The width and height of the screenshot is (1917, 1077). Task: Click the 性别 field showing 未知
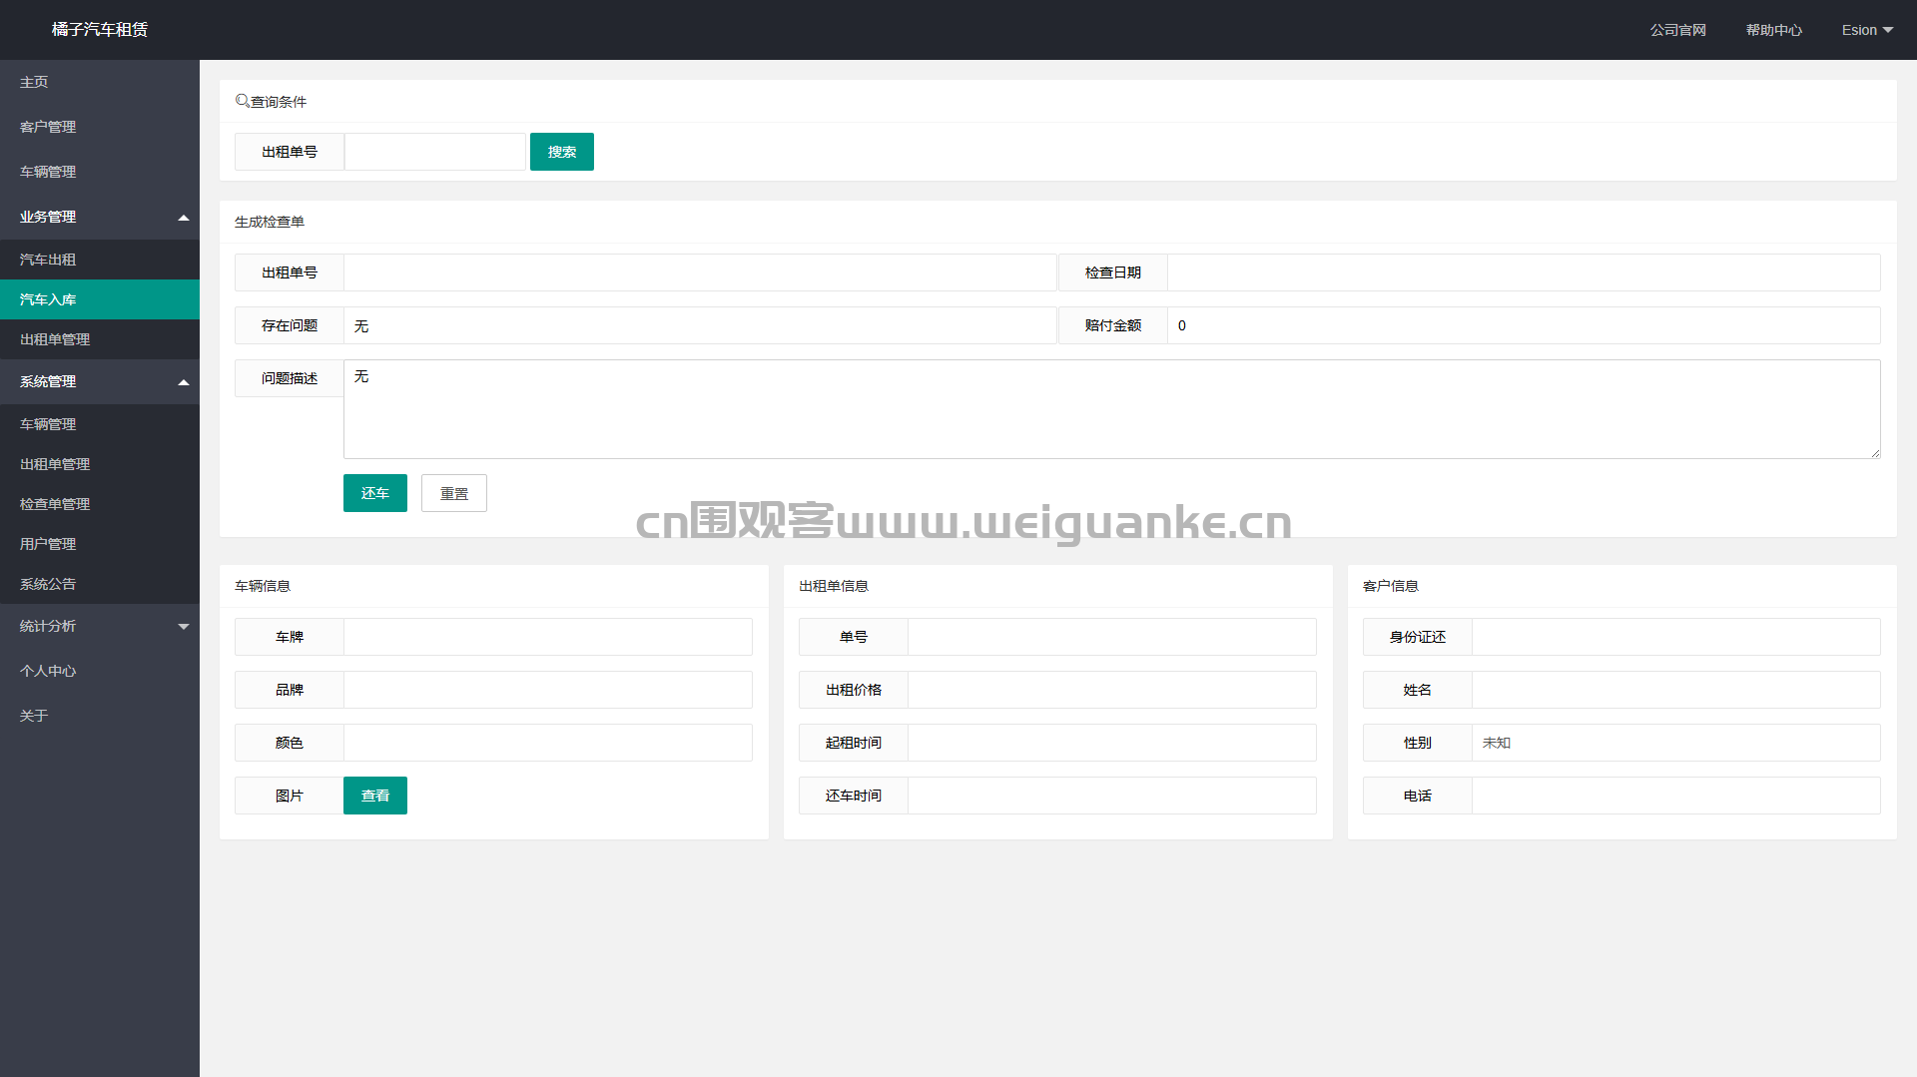pos(1676,743)
